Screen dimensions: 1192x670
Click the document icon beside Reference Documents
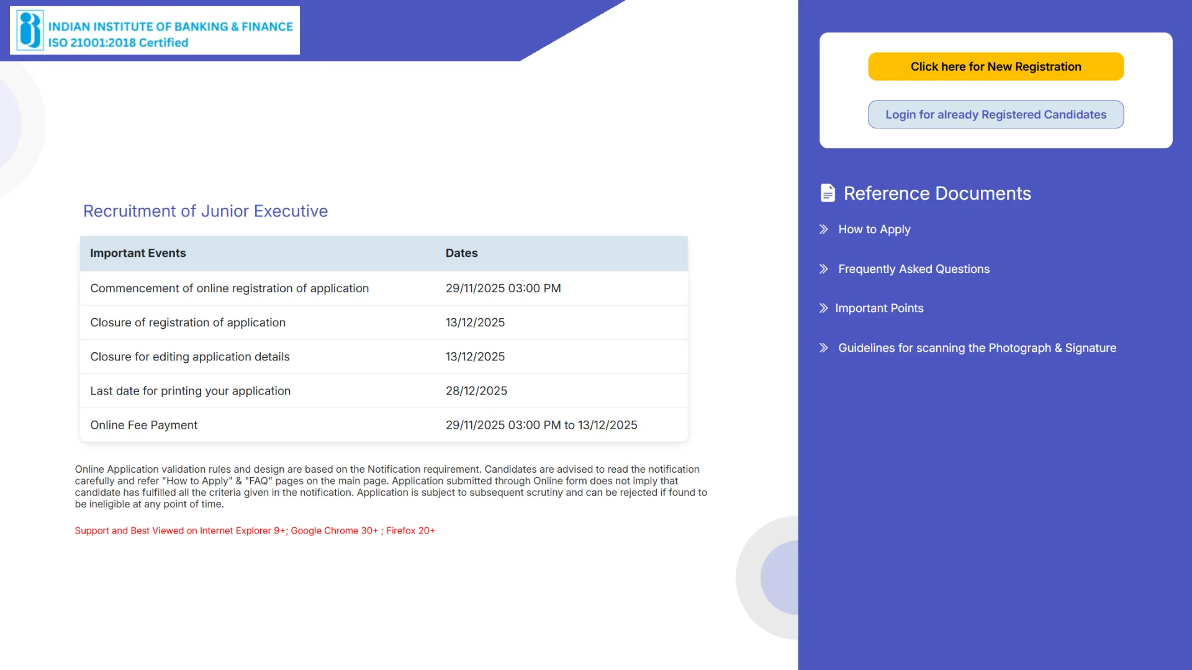tap(828, 193)
